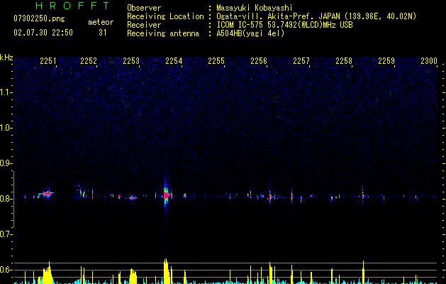Click the 2259 time axis marker

386,61
